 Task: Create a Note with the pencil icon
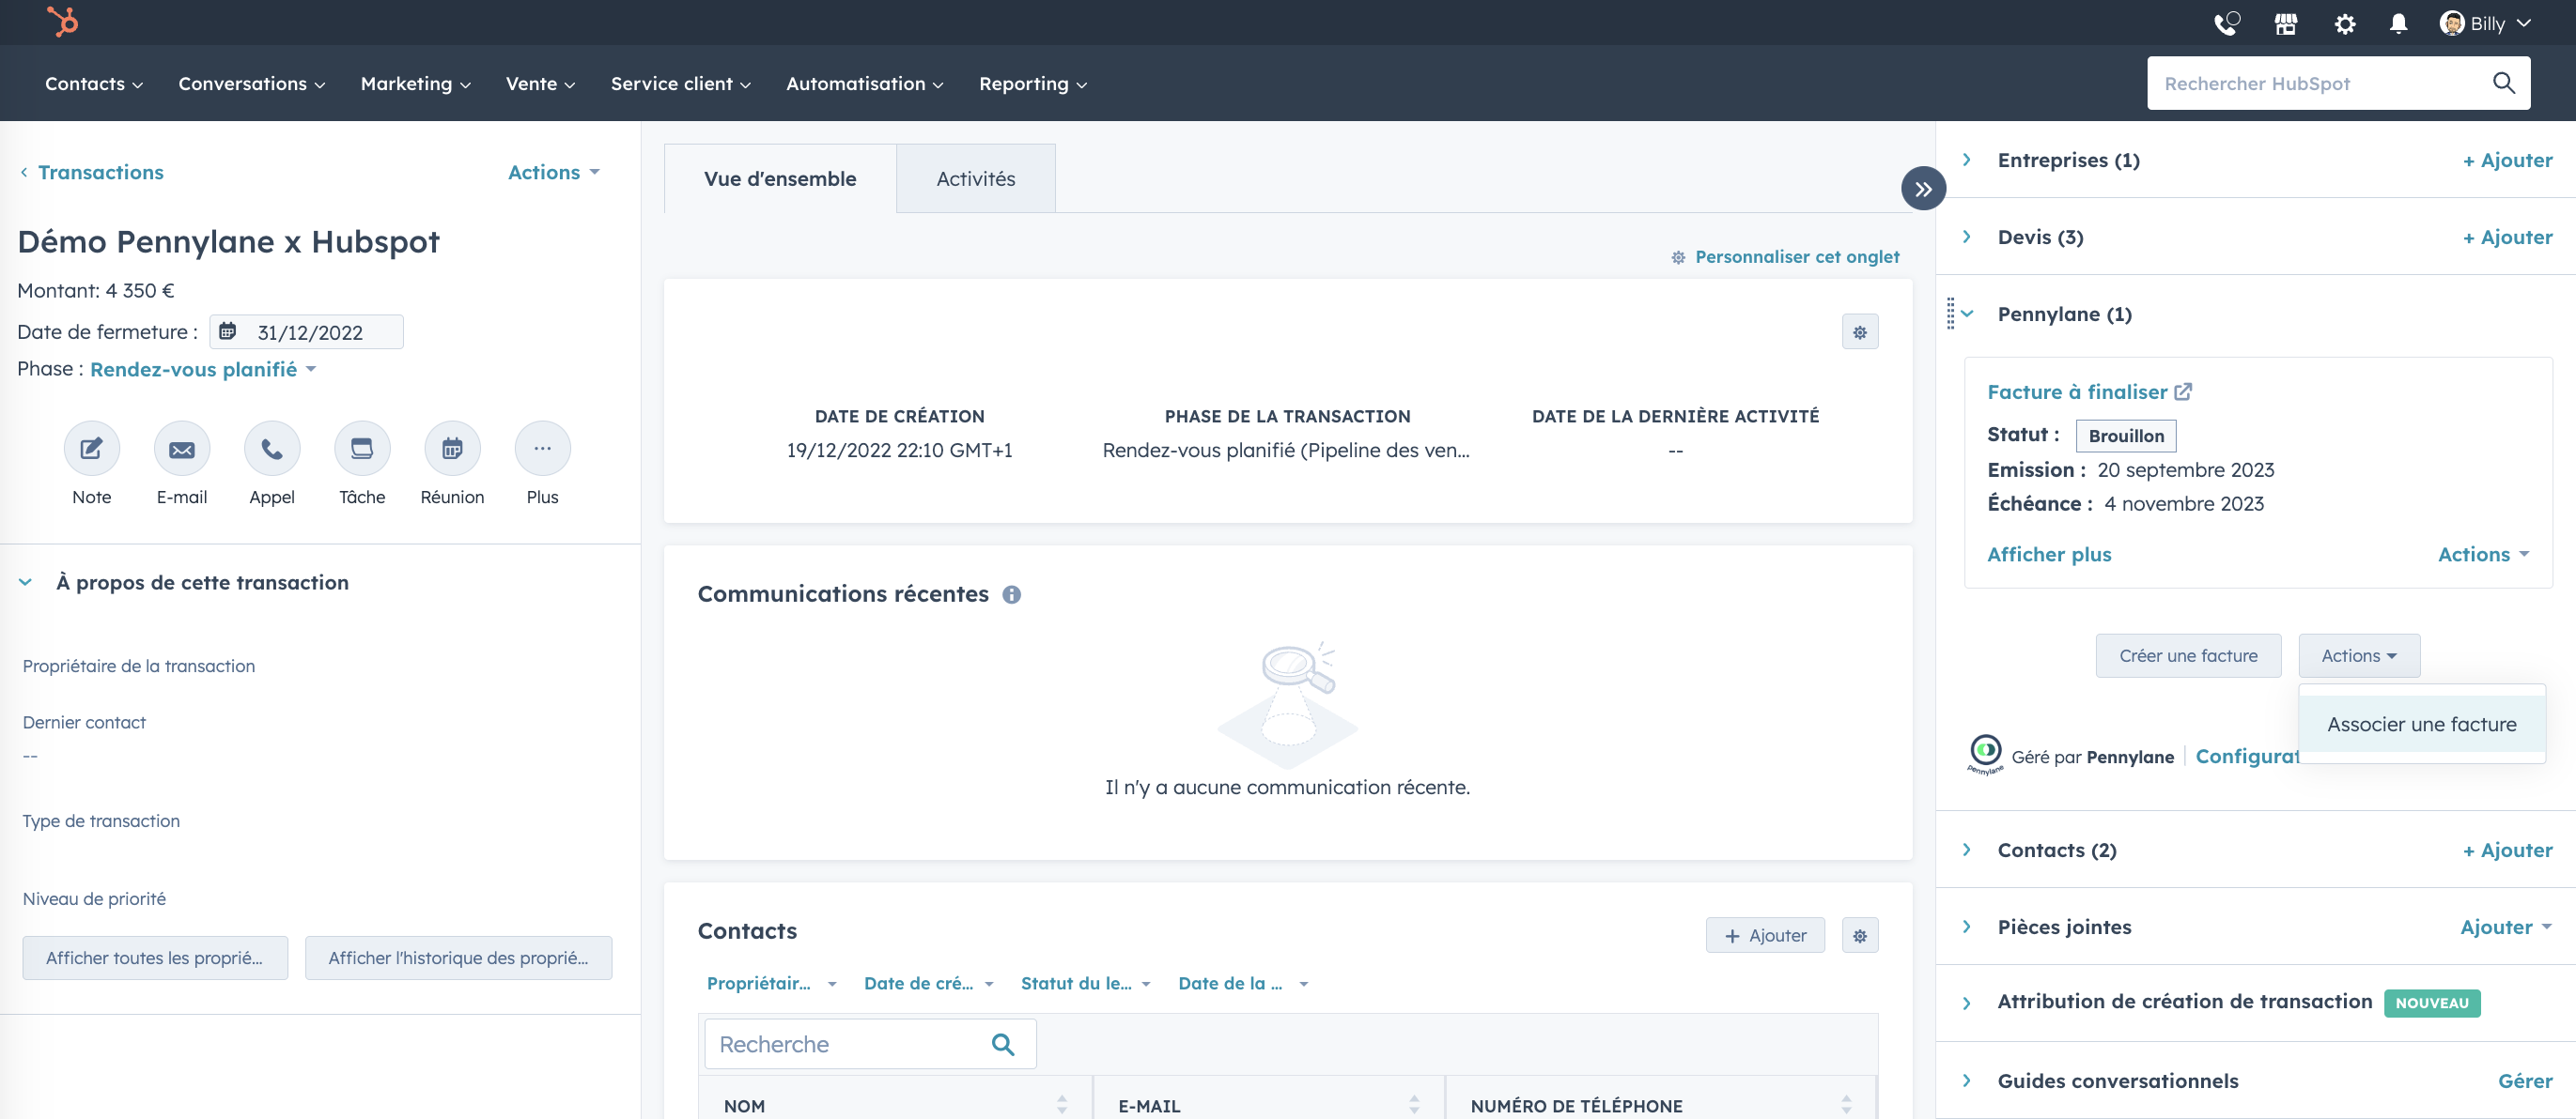pos(91,449)
